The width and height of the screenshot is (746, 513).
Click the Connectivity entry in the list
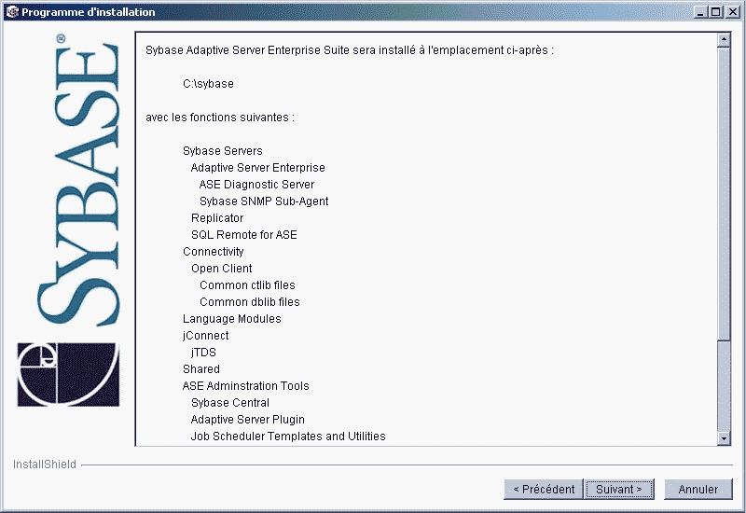tap(213, 252)
